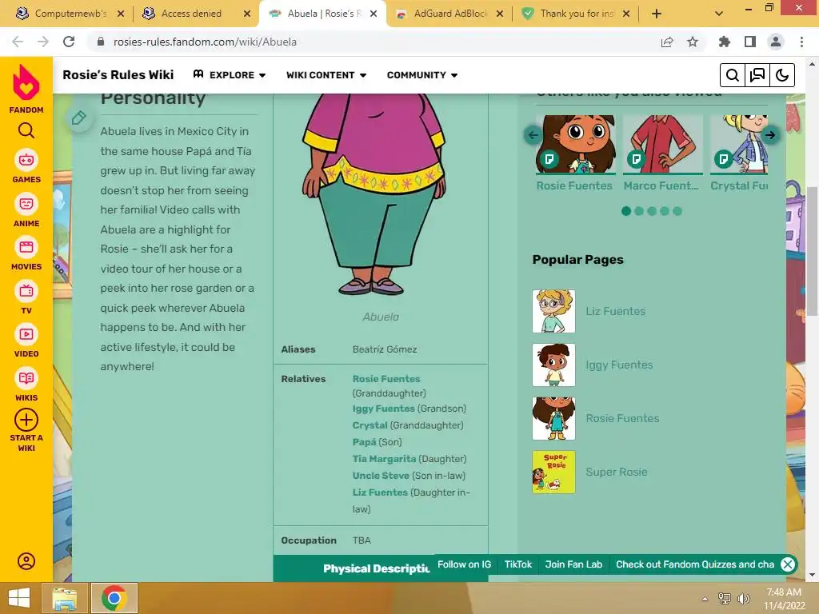Open Rosie Fuentes link in Relatives
Screen dimensions: 819x614
[386, 379]
